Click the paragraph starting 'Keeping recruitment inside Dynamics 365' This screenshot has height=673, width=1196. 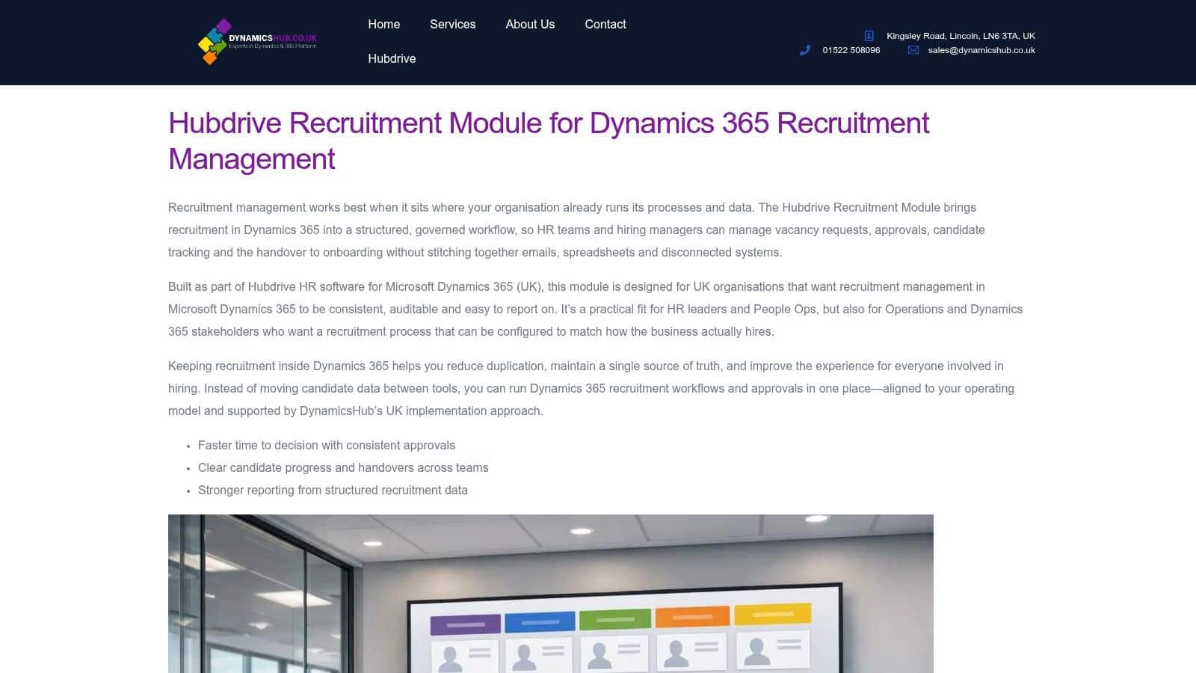(x=591, y=388)
